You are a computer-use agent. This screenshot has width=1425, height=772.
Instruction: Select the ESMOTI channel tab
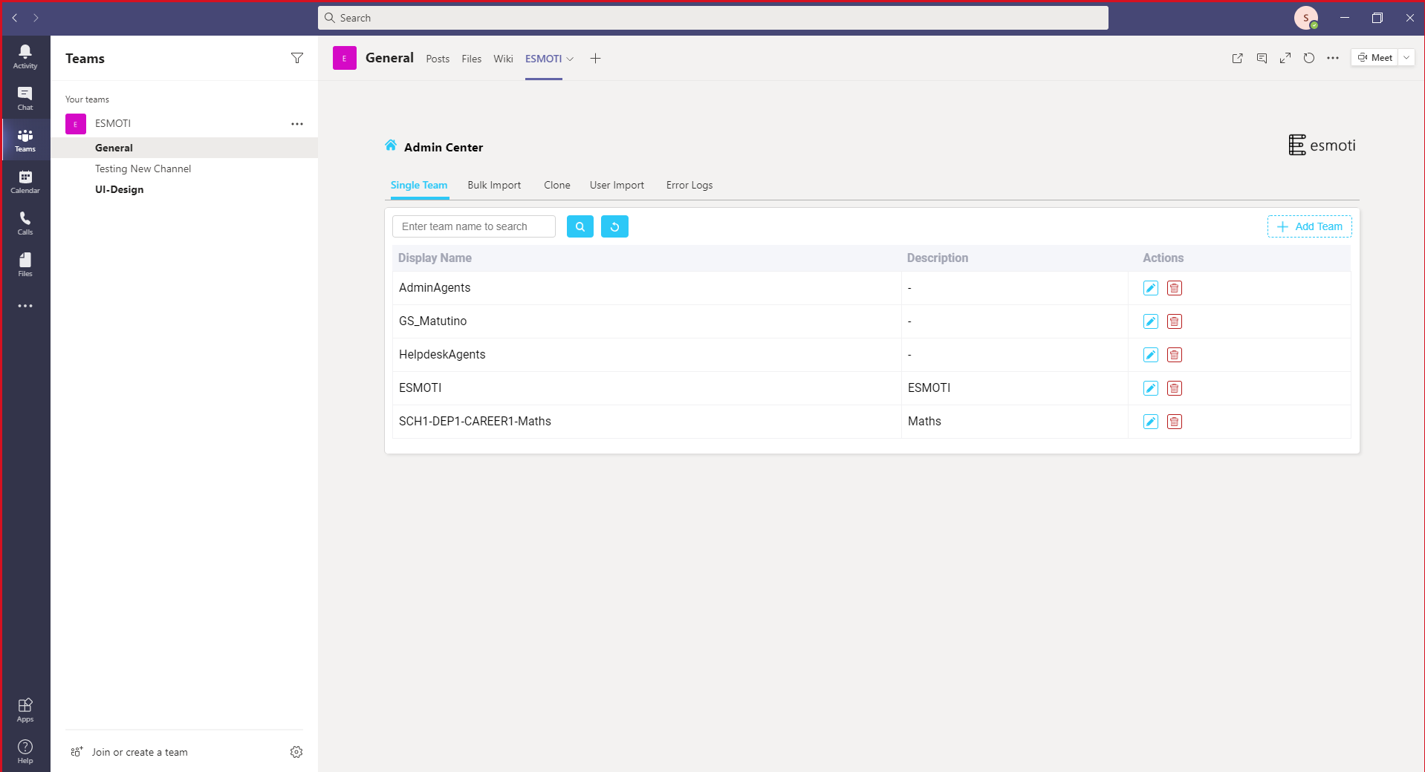(544, 59)
